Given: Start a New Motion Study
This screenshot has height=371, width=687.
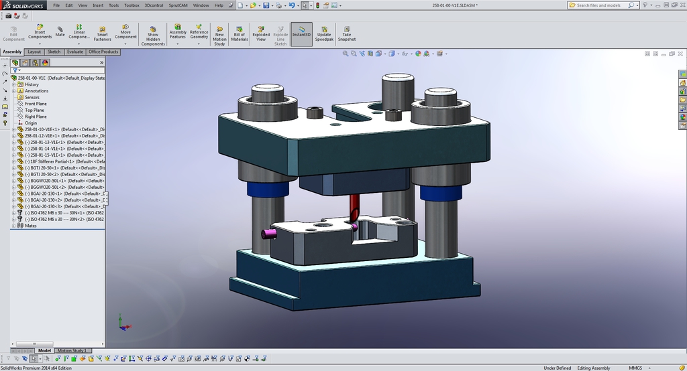Looking at the screenshot, I should tap(219, 34).
